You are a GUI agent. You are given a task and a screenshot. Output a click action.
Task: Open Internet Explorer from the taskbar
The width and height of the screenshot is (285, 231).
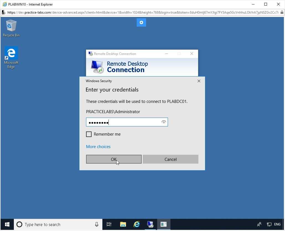tap(137, 224)
